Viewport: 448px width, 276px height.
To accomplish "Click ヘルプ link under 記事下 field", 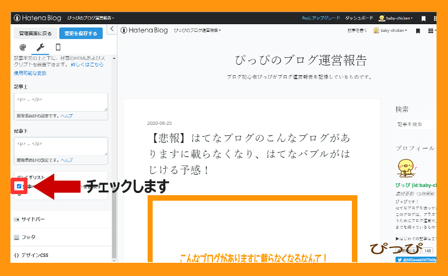I will pos(67,160).
